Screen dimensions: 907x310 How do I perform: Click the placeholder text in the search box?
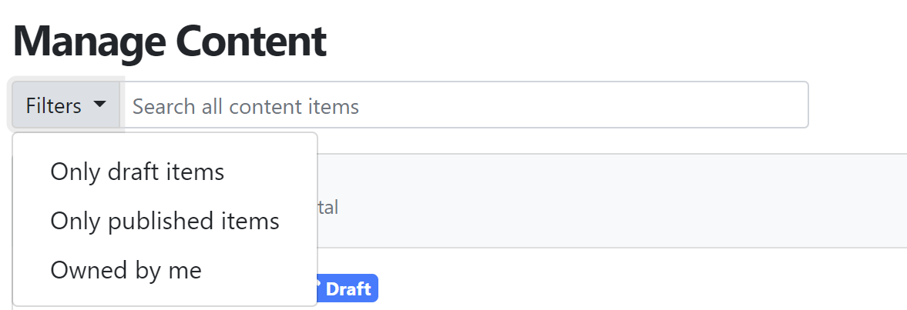[x=246, y=106]
